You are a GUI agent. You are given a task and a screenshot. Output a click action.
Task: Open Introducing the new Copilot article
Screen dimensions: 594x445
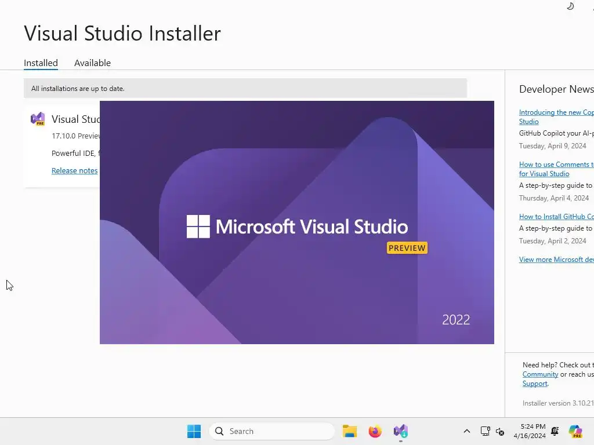(556, 117)
